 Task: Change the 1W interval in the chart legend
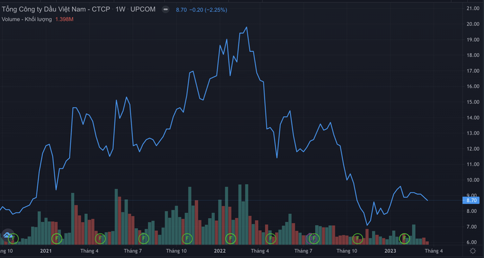120,10
